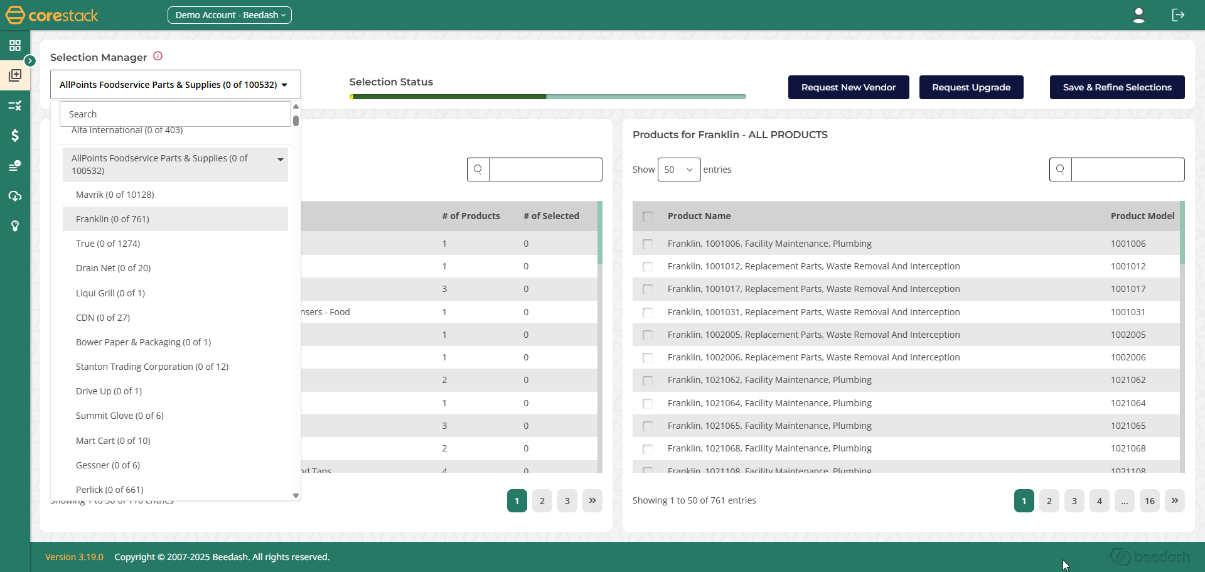1205x572 pixels.
Task: Click the vendor dropdown list scrollbar thumb
Action: [296, 121]
